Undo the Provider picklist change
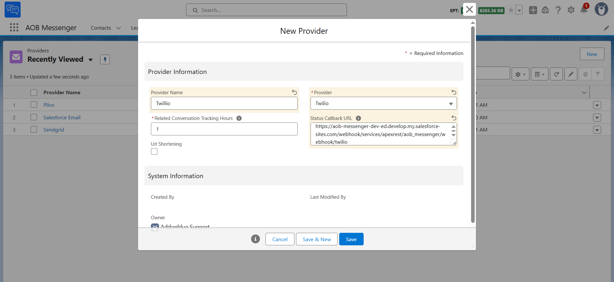614x282 pixels. (454, 92)
